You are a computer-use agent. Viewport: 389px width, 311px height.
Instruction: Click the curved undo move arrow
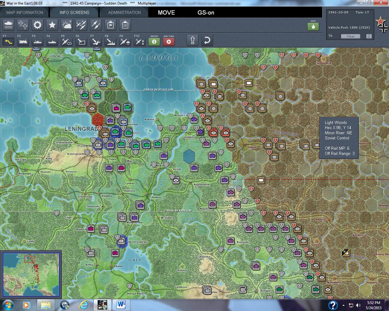click(x=207, y=40)
